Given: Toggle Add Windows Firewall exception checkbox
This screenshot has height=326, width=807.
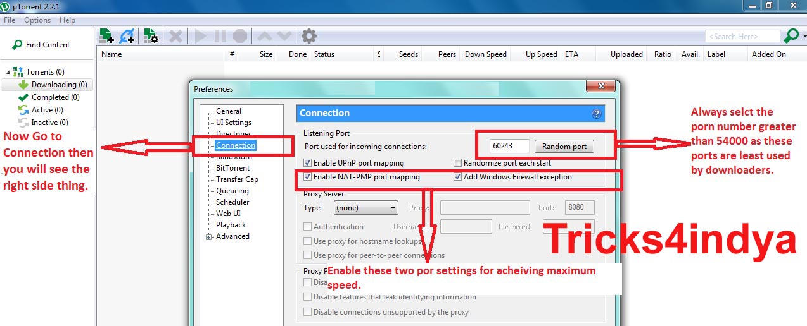Looking at the screenshot, I should (x=458, y=177).
